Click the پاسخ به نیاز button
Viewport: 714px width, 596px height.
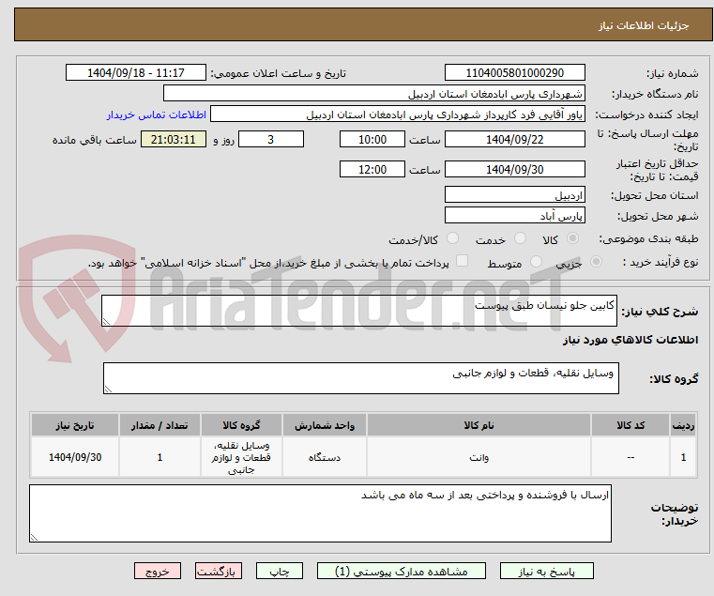tap(546, 571)
